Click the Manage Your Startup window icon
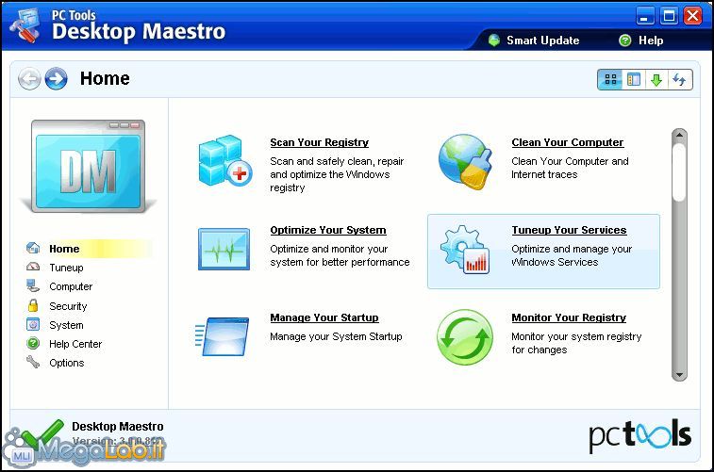This screenshot has height=472, width=714. point(224,336)
